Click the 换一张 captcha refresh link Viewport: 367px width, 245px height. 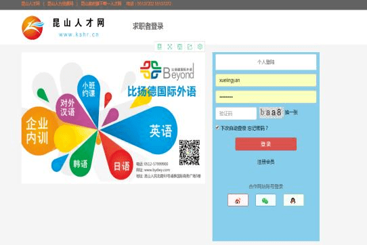point(291,112)
